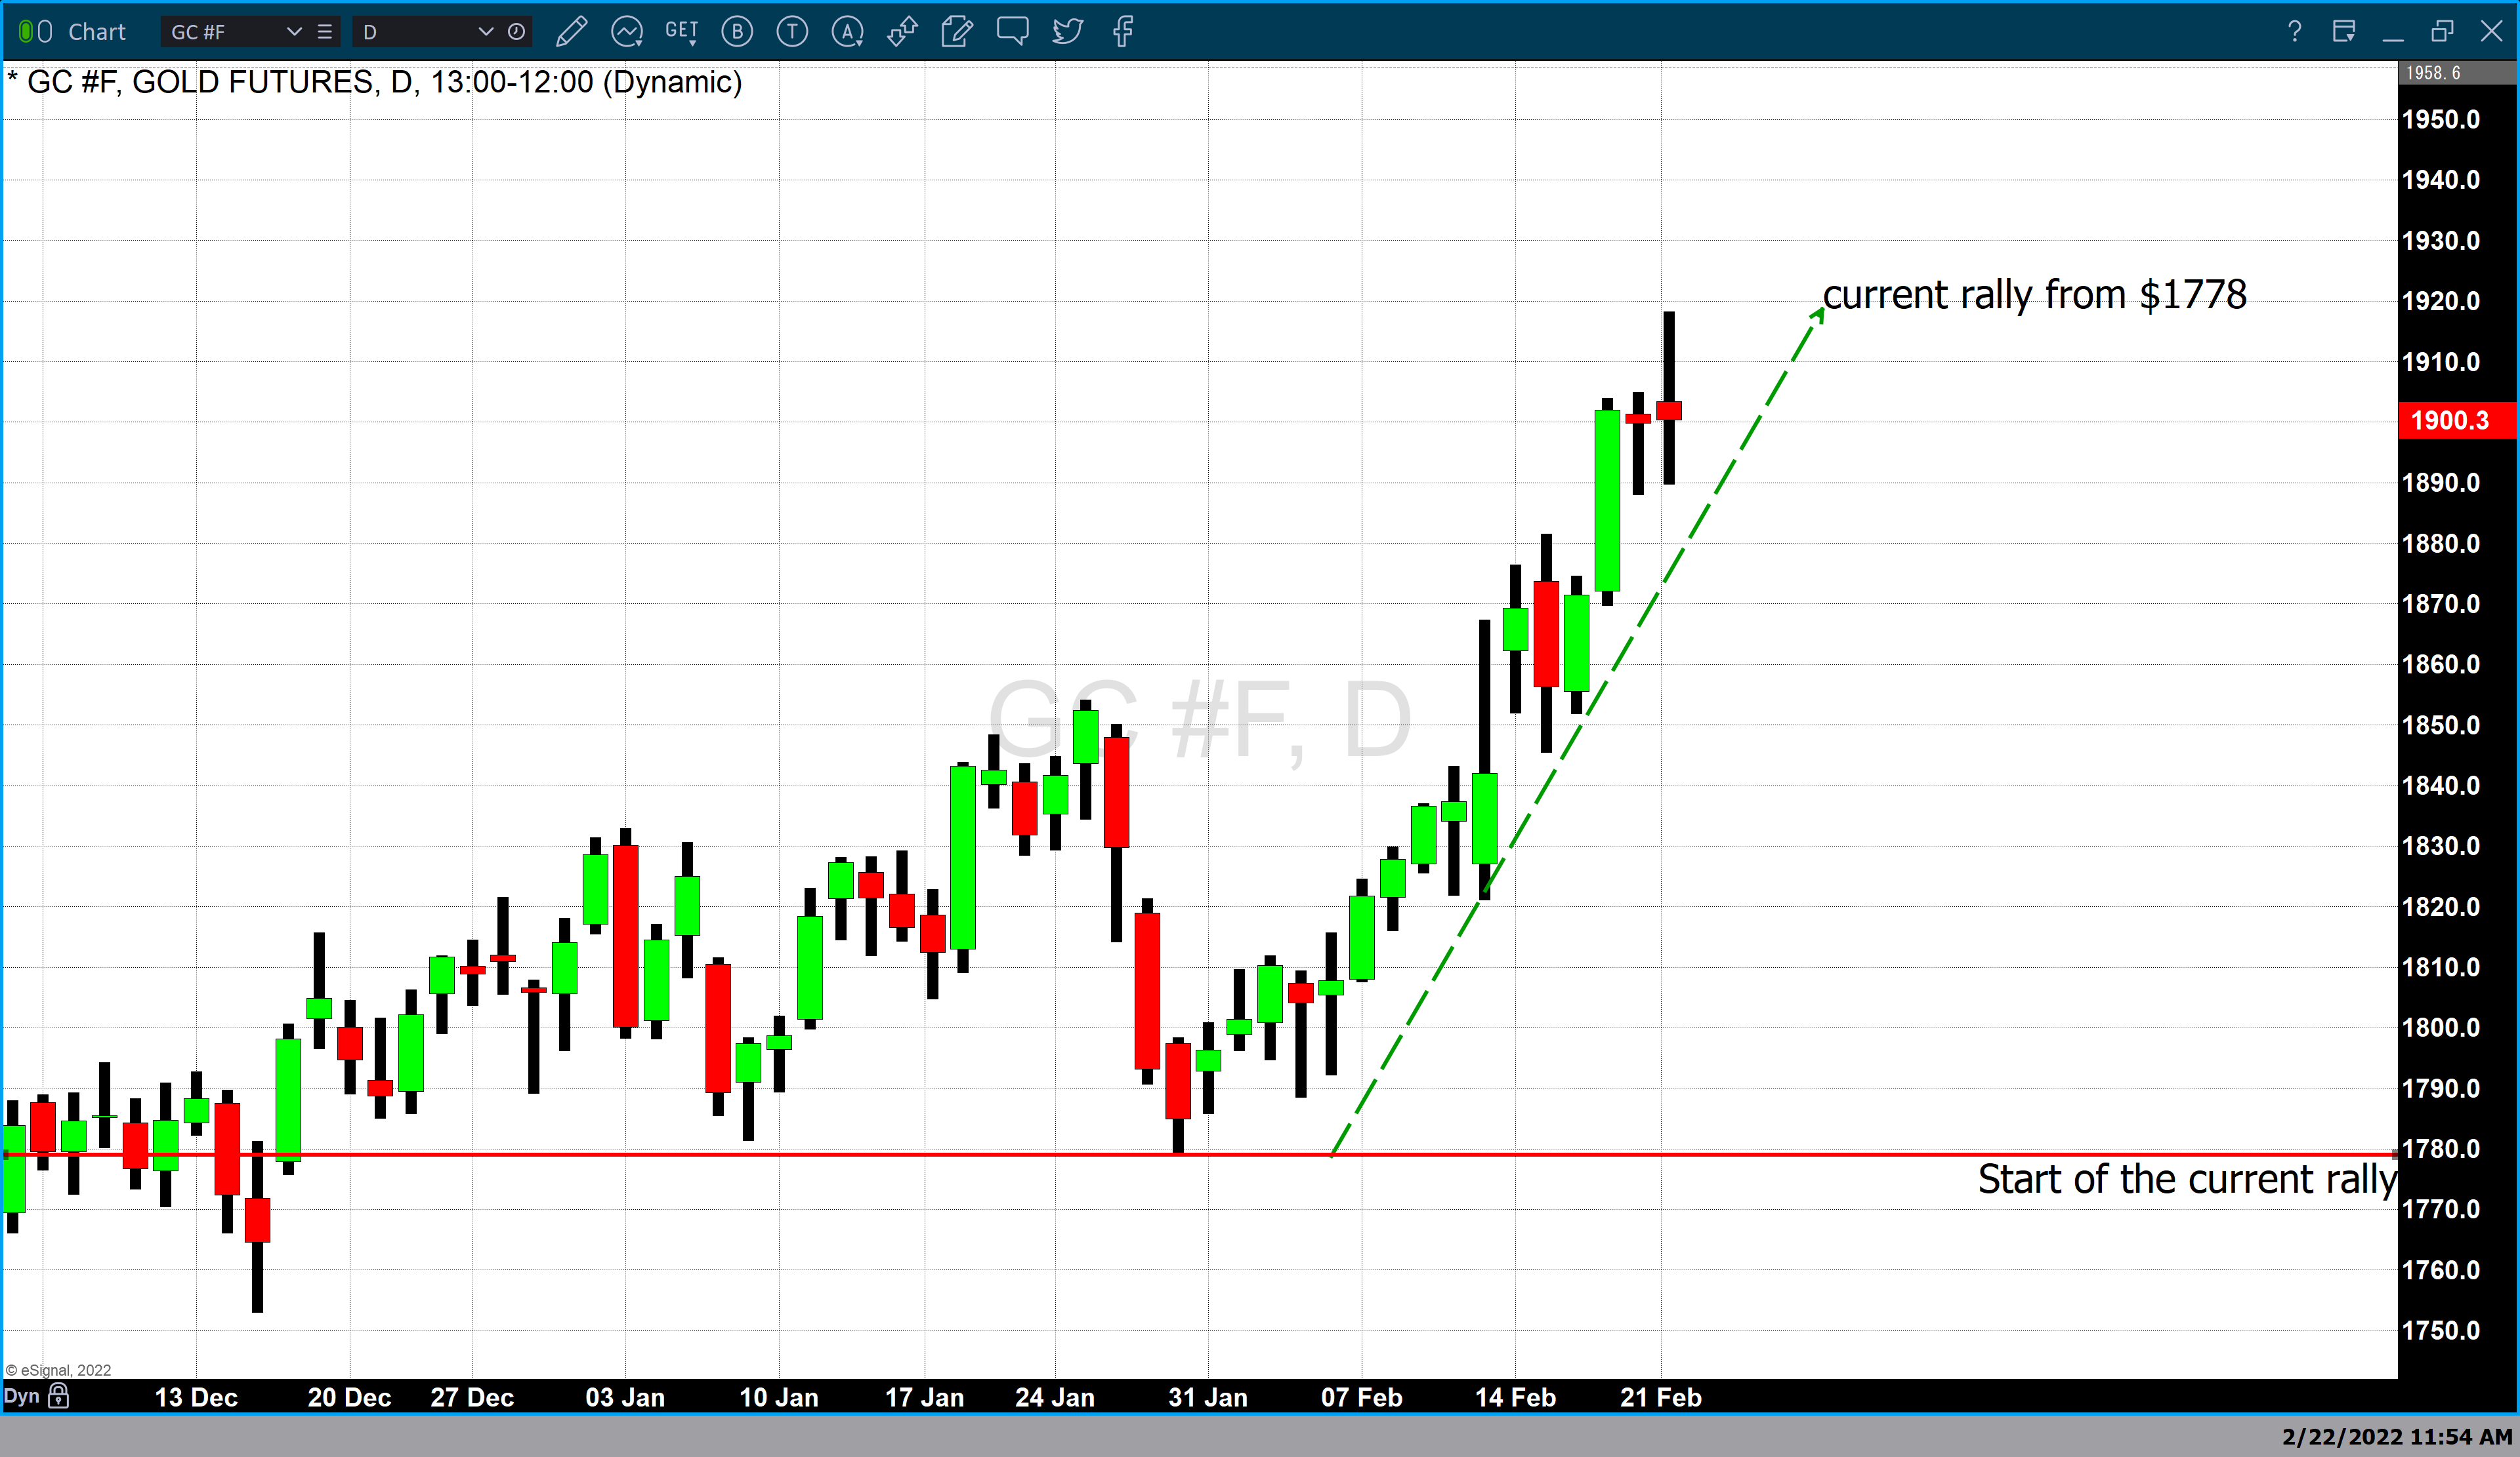Open the symbol list hamburger menu
Image resolution: width=2520 pixels, height=1457 pixels.
click(325, 32)
